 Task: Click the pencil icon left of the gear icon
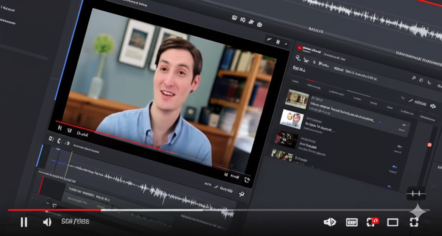click(x=410, y=101)
